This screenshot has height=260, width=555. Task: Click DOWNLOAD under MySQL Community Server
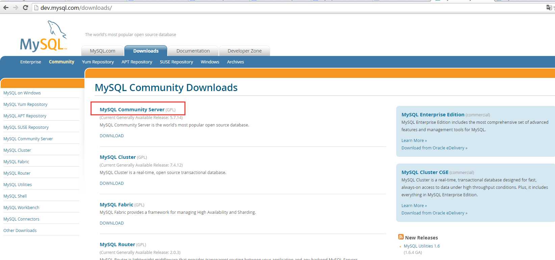(x=112, y=136)
